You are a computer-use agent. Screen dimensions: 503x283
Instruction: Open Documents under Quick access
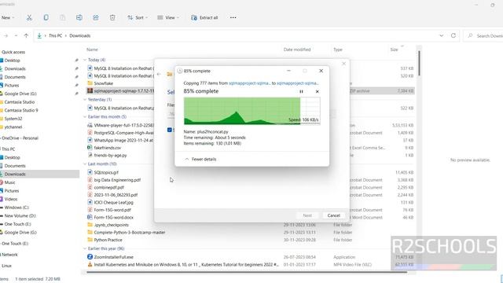pos(13,77)
